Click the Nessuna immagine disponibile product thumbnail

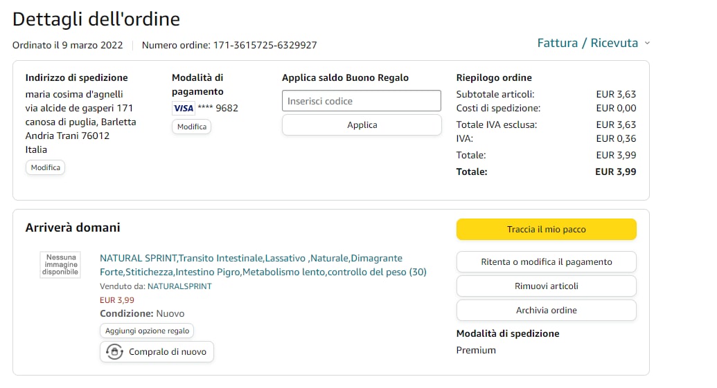(62, 264)
